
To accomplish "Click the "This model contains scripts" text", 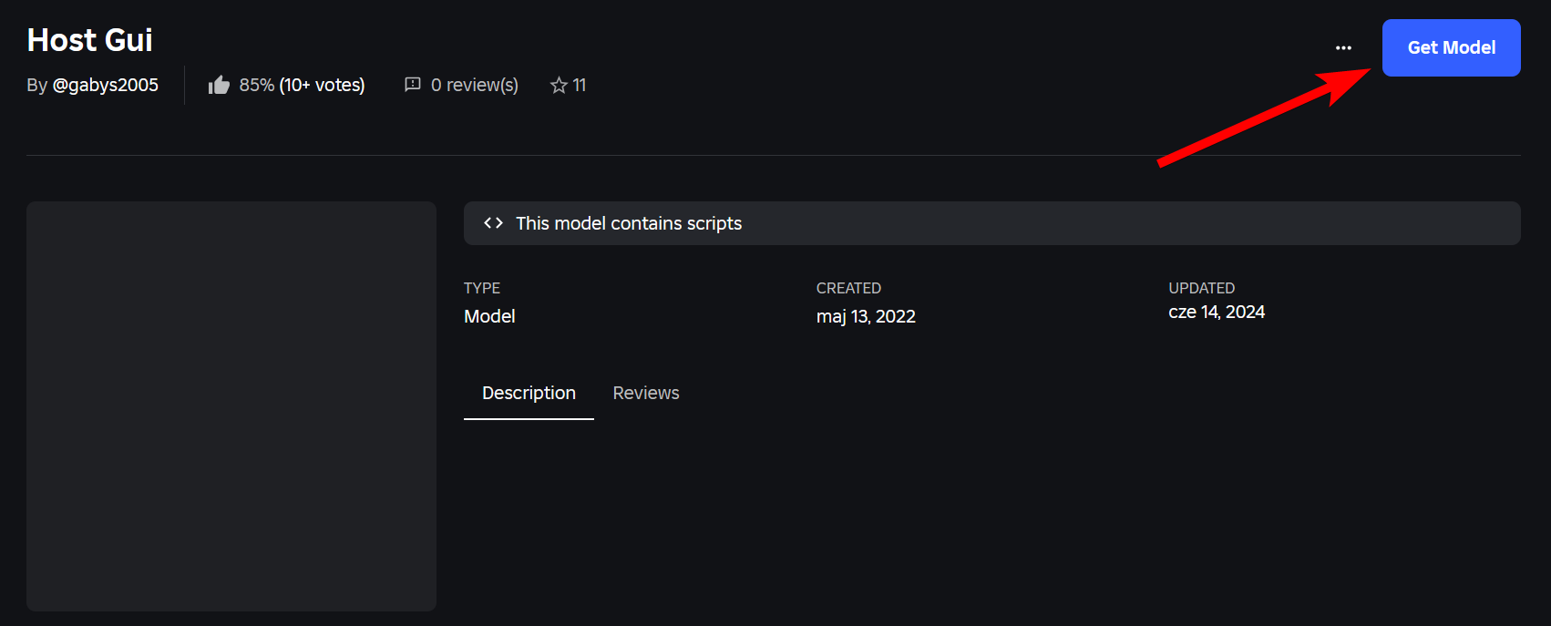I will [629, 223].
